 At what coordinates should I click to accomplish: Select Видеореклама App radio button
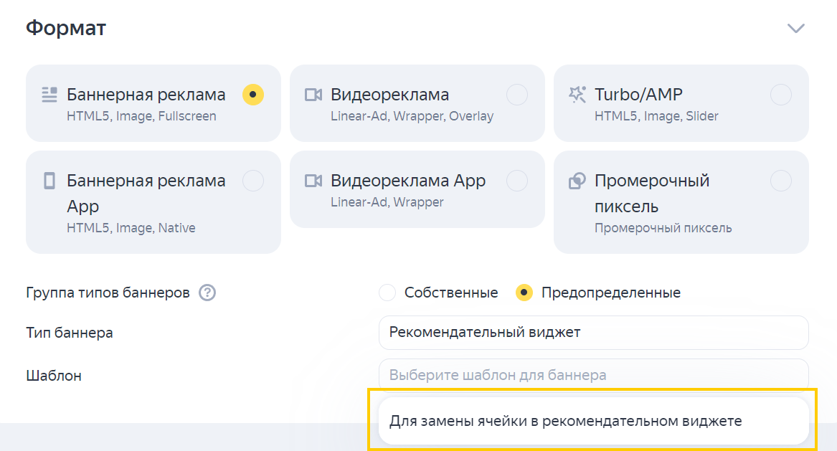pos(516,181)
